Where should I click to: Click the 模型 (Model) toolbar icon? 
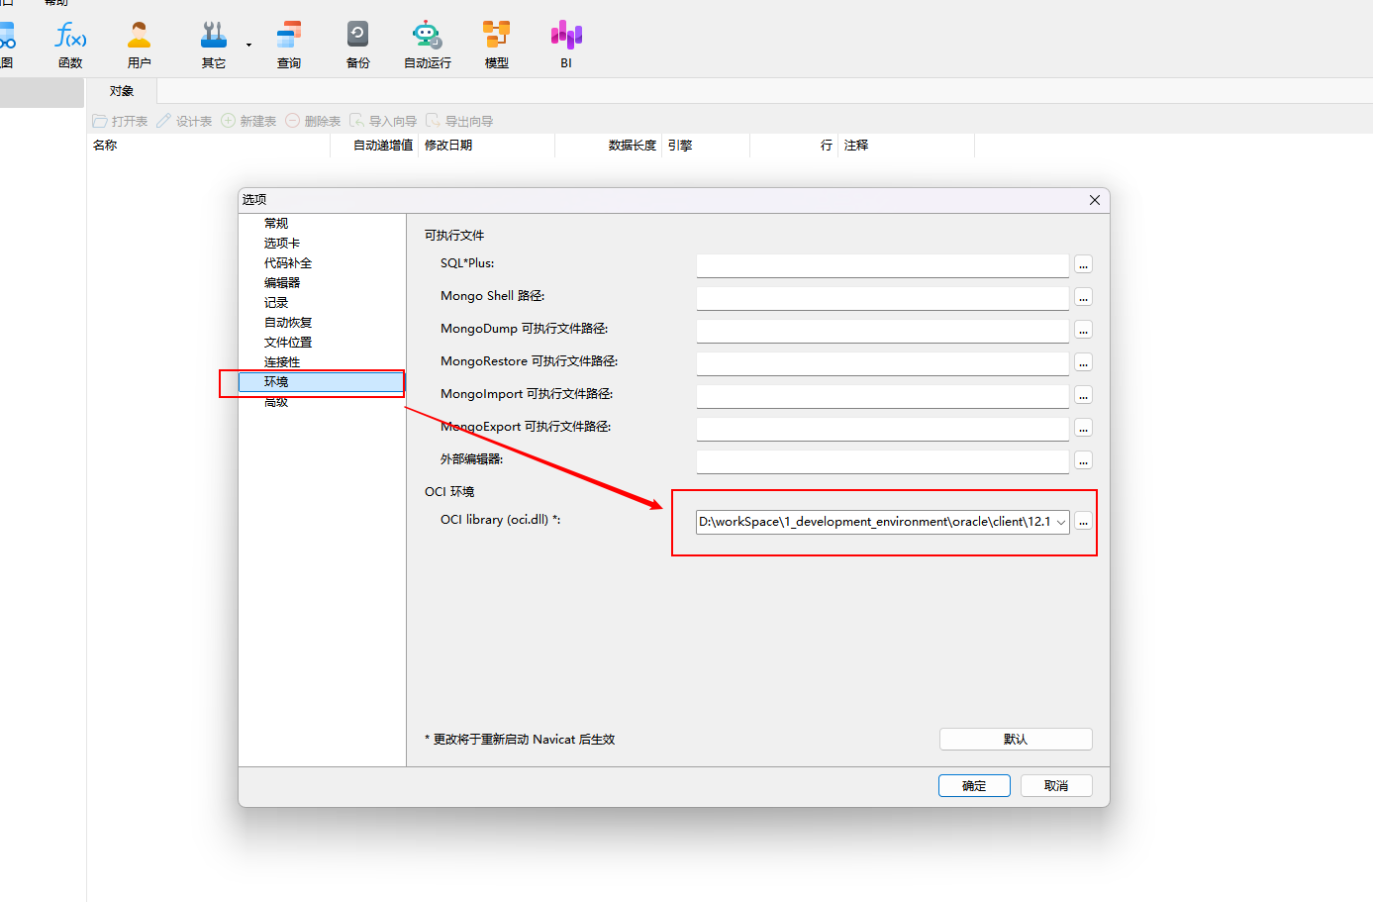click(x=496, y=45)
